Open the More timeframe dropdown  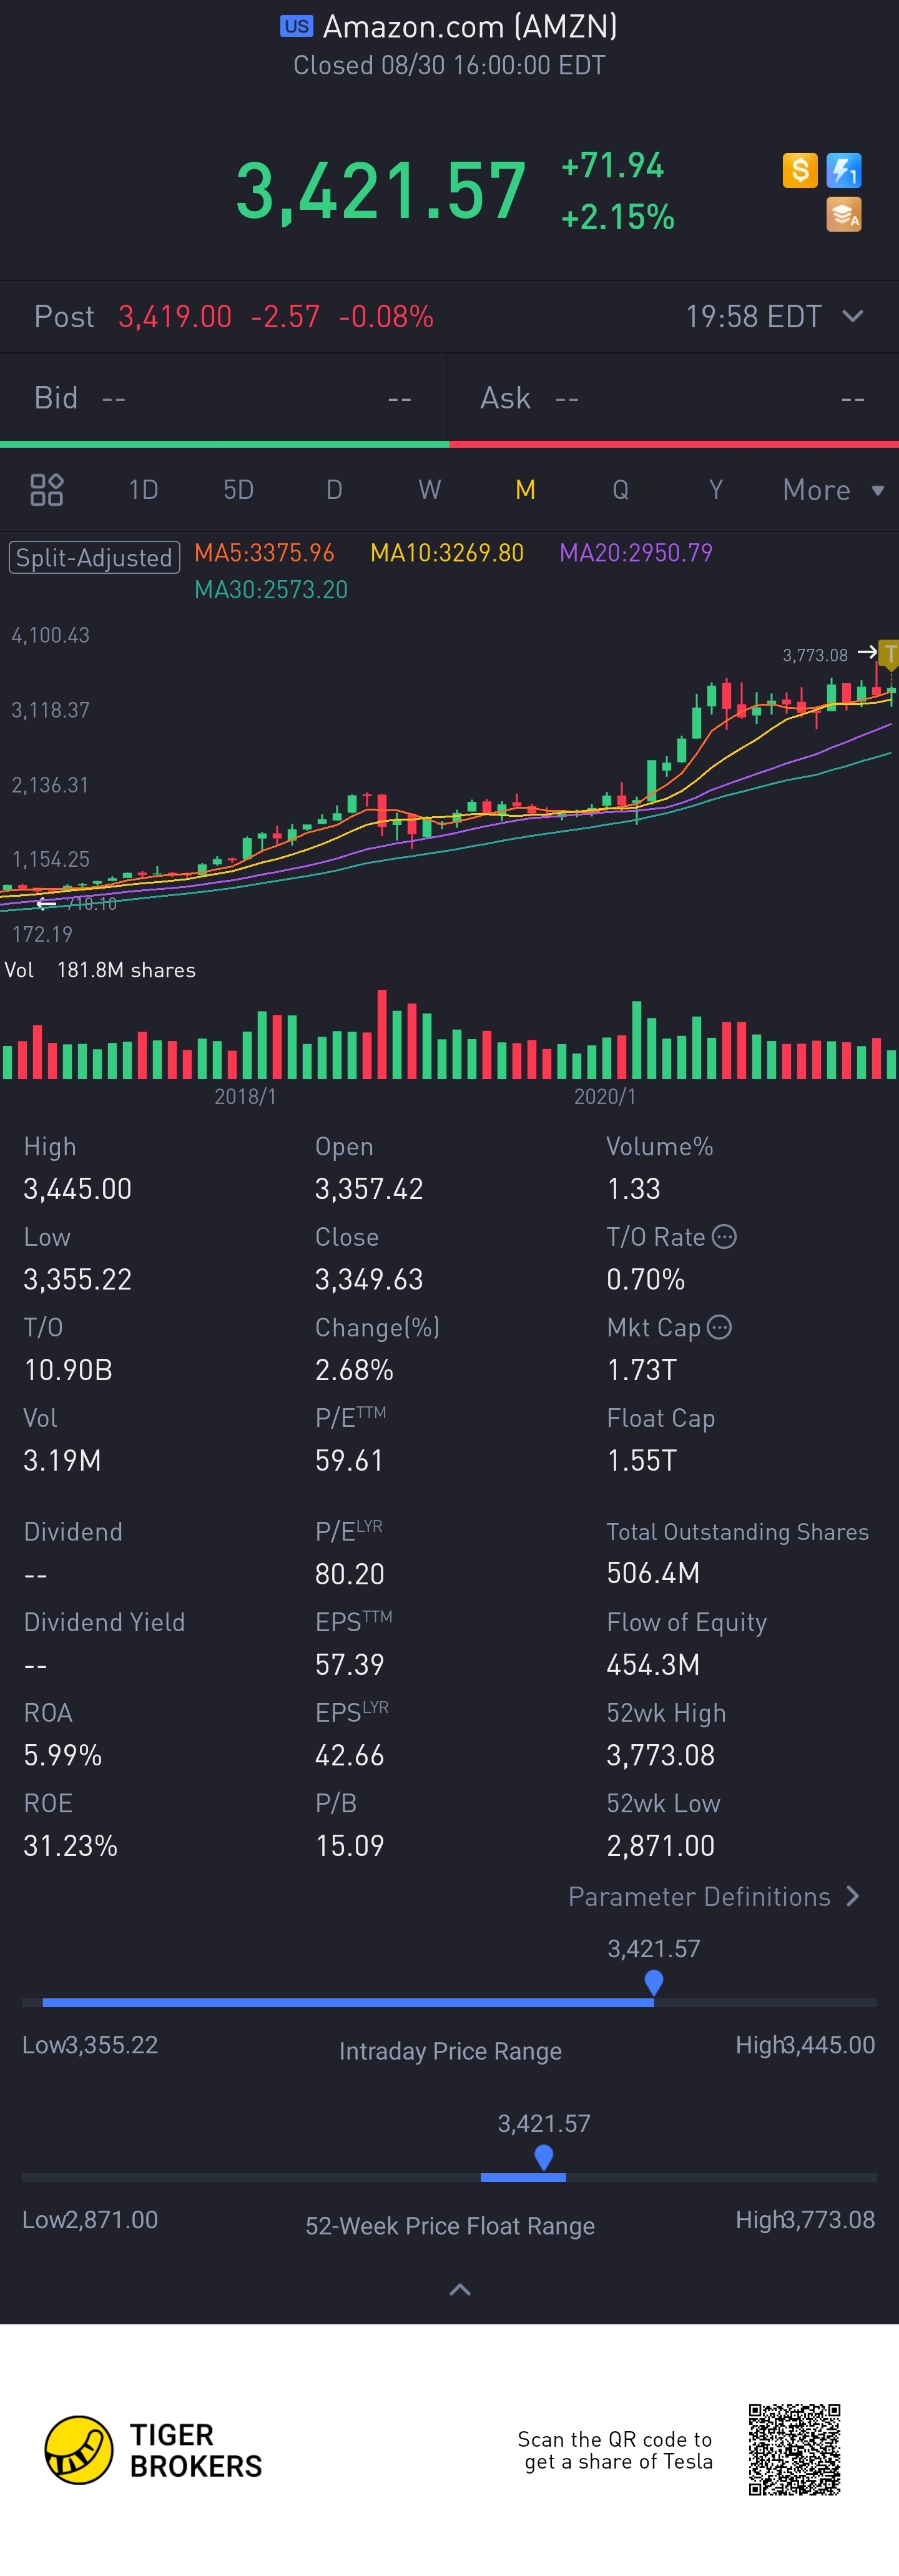(834, 490)
